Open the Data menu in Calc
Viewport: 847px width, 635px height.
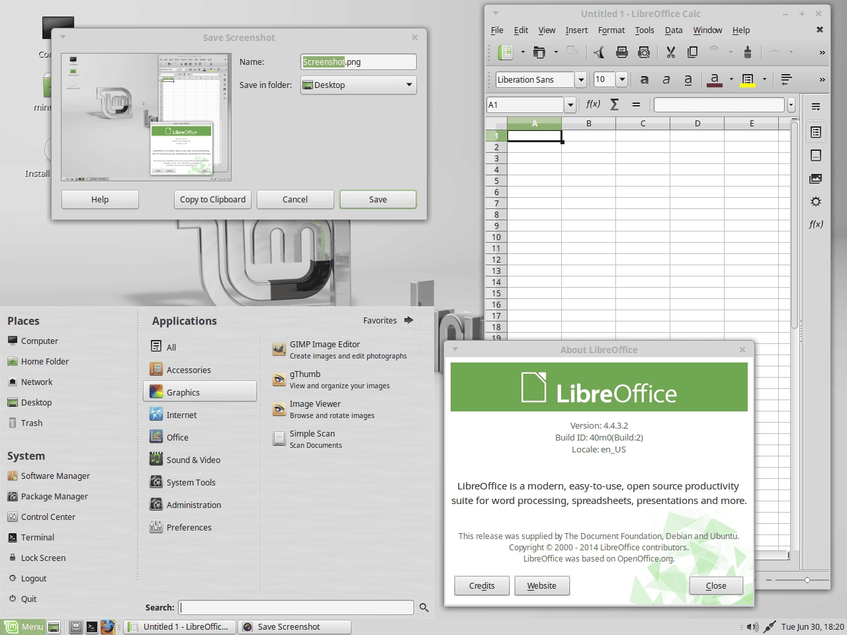674,30
